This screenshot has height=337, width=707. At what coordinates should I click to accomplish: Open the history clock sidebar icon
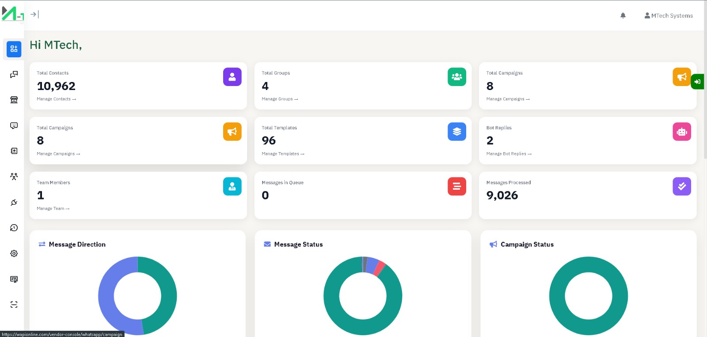tap(14, 228)
